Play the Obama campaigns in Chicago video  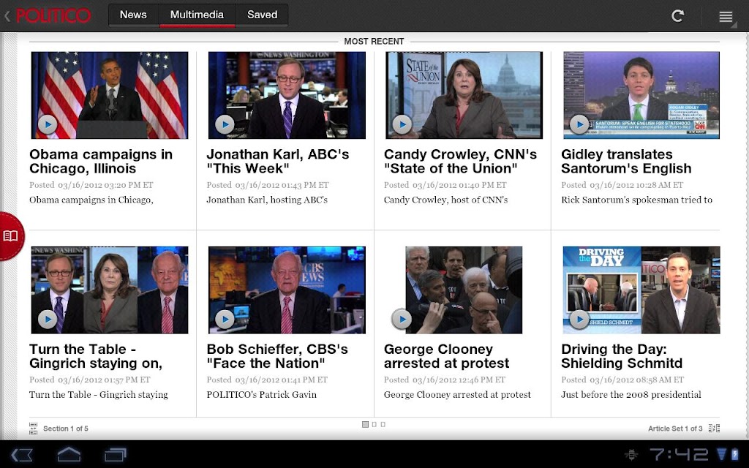[x=48, y=124]
